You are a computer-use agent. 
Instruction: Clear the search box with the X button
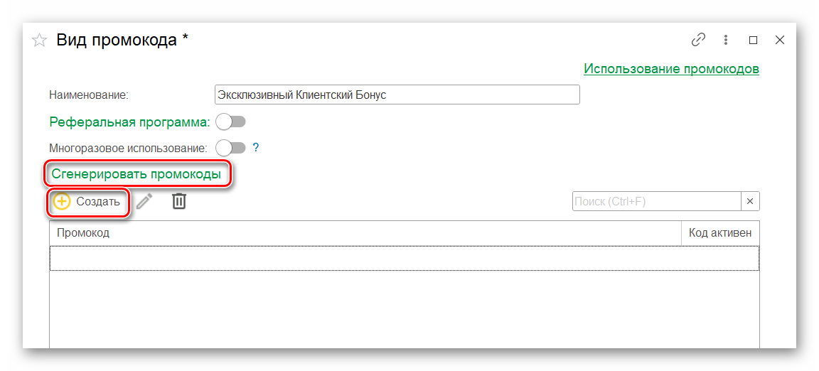tap(750, 201)
